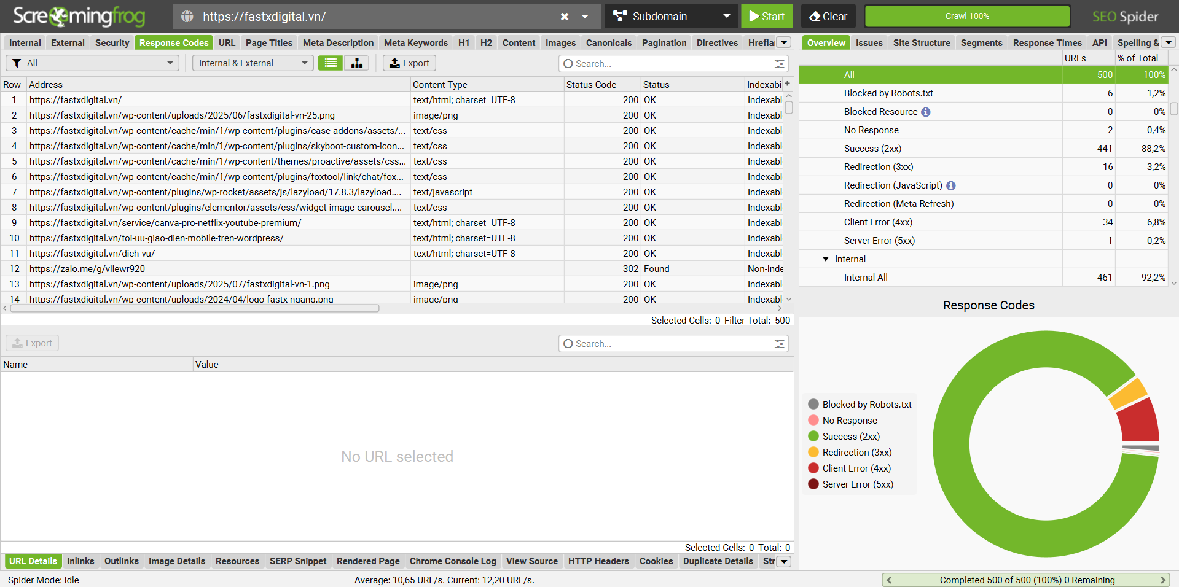
Task: Open the Segments tab
Action: point(981,43)
